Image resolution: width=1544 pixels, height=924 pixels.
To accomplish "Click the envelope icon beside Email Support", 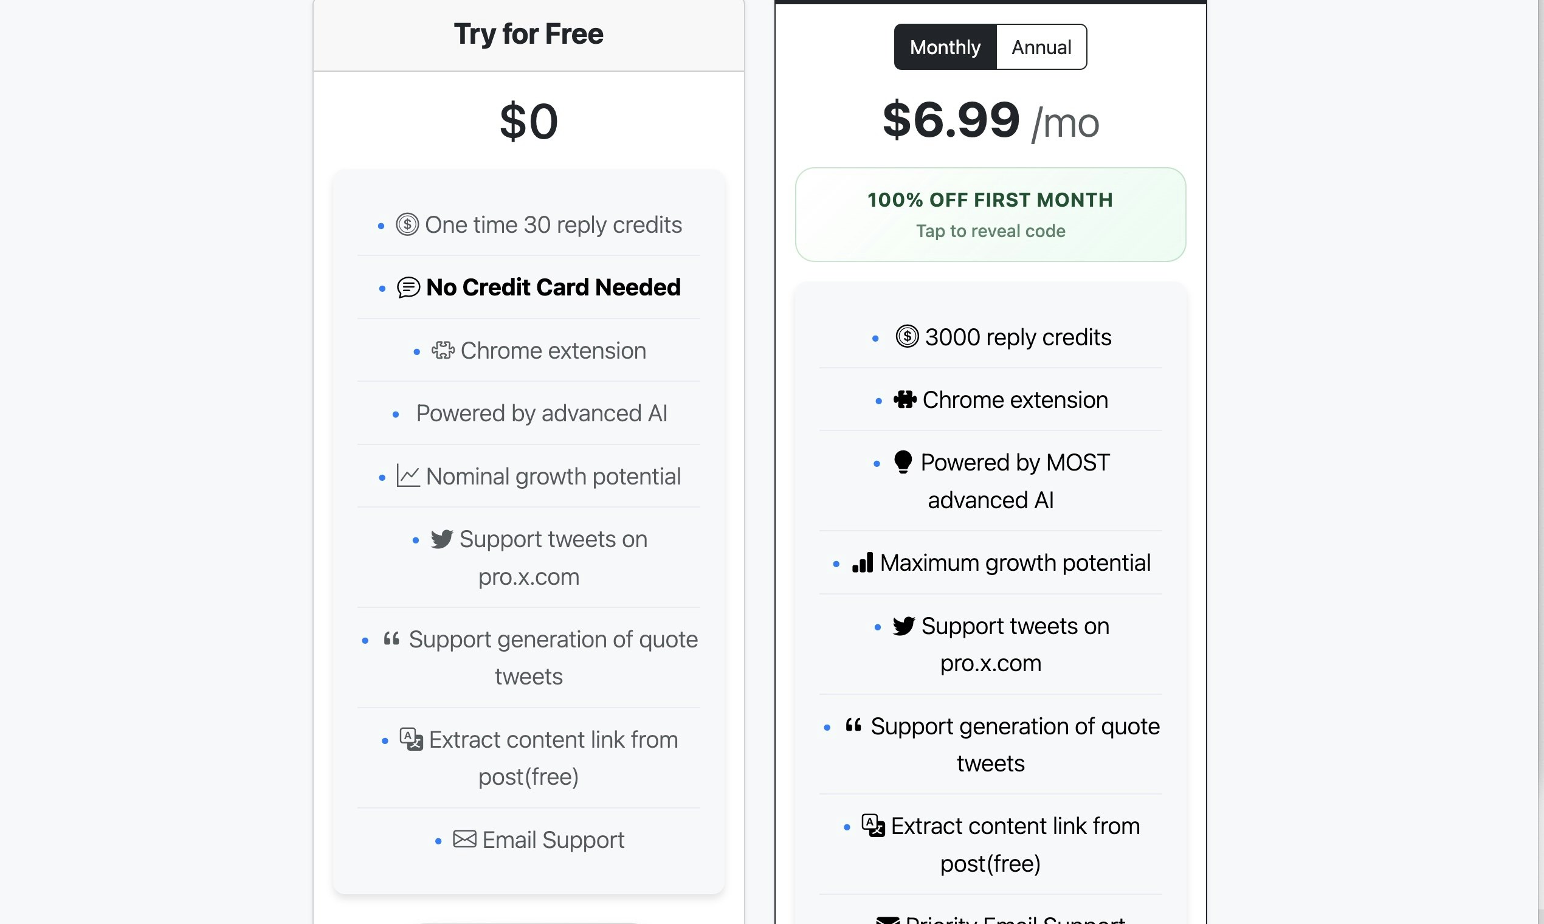I will coord(464,839).
